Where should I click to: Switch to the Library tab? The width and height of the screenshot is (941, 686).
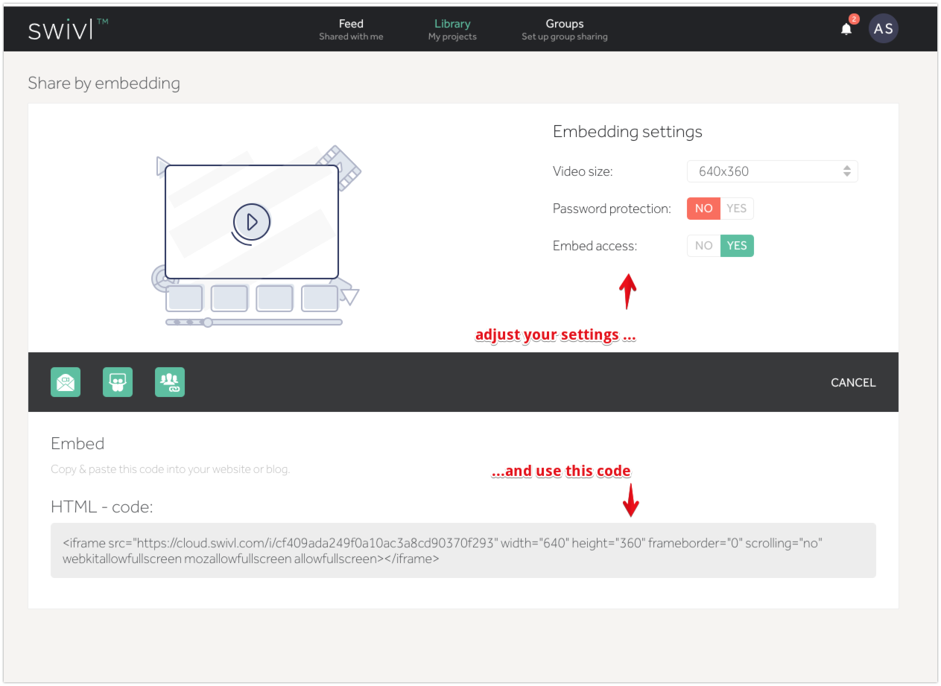tap(452, 29)
